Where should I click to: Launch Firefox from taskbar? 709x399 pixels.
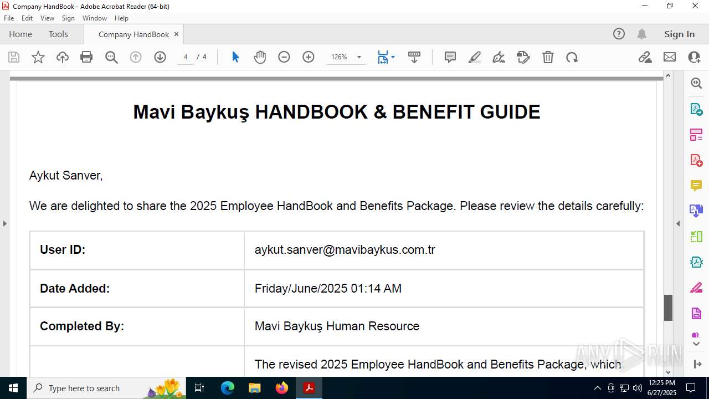[282, 388]
